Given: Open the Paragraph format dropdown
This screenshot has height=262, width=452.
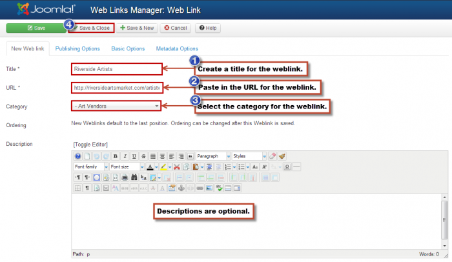Looking at the screenshot, I should tap(213, 156).
